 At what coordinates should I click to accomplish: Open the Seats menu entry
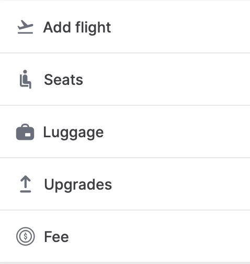(125, 79)
